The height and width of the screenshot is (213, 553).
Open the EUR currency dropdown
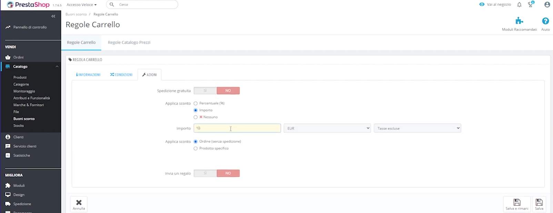coord(327,128)
